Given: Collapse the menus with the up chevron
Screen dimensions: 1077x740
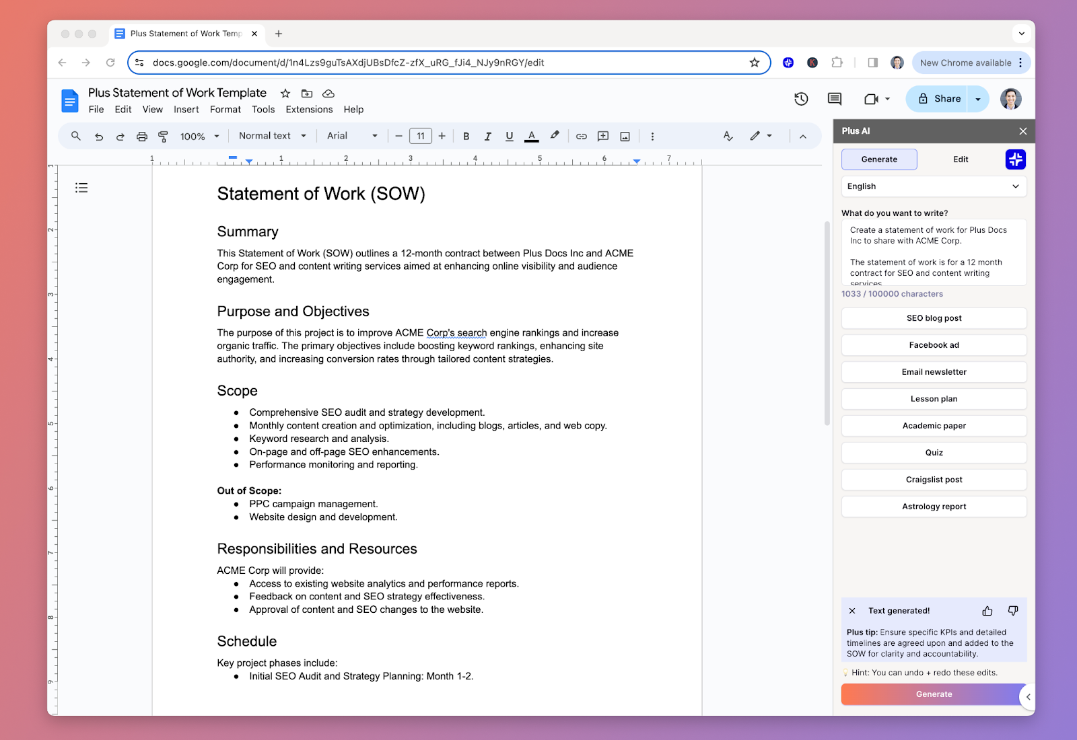Looking at the screenshot, I should pyautogui.click(x=803, y=137).
